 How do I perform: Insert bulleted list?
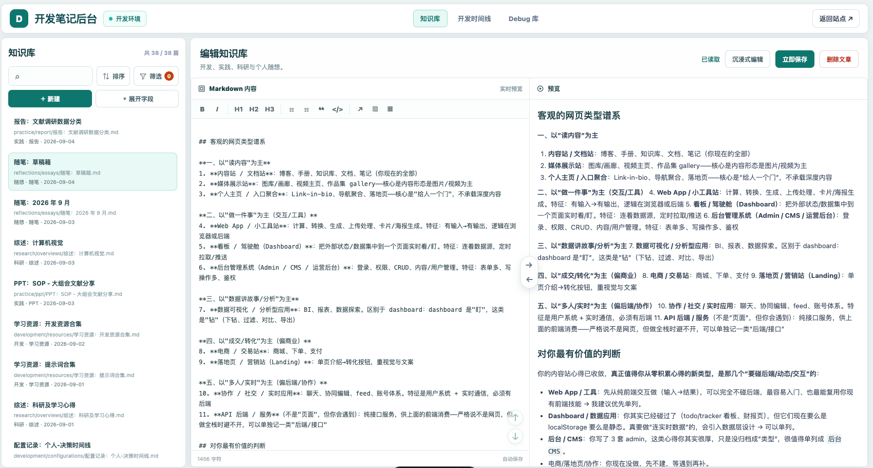[292, 109]
